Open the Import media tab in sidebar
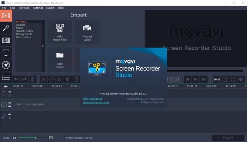Screen dimensions: 247x142 [6, 16]
